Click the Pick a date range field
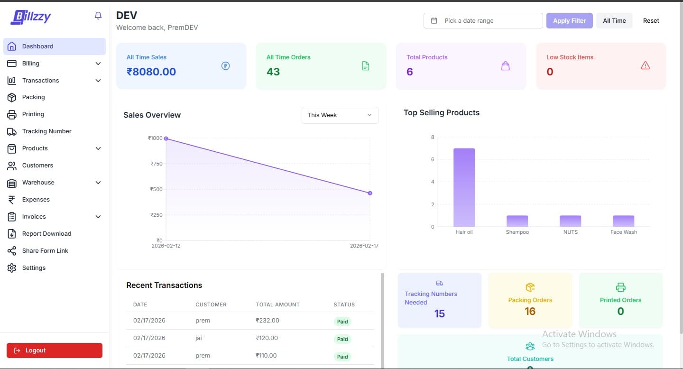 (483, 21)
